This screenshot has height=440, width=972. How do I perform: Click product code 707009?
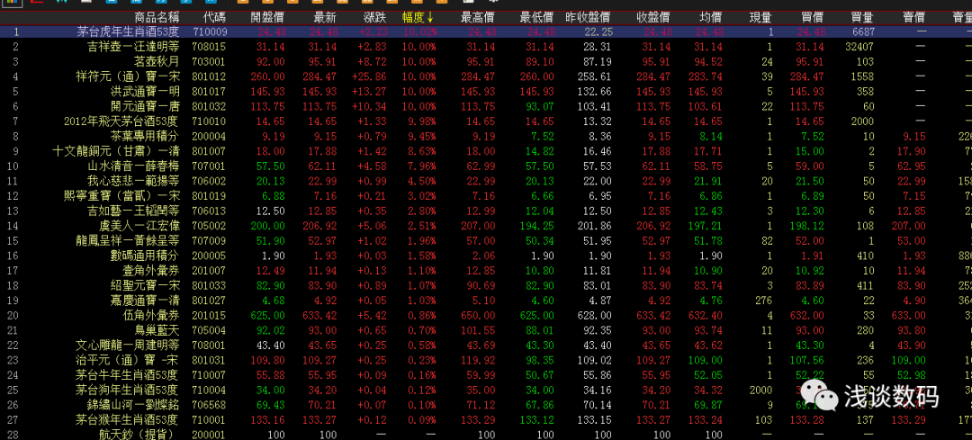[x=210, y=240]
